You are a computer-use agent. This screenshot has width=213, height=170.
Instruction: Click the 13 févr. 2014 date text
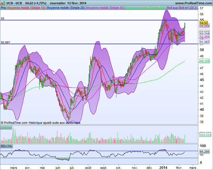(x=77, y=3)
